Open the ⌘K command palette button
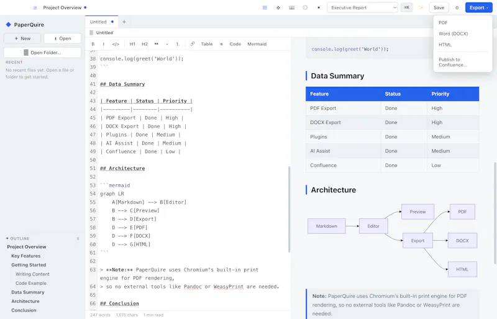This screenshot has height=319, width=497. (407, 7)
